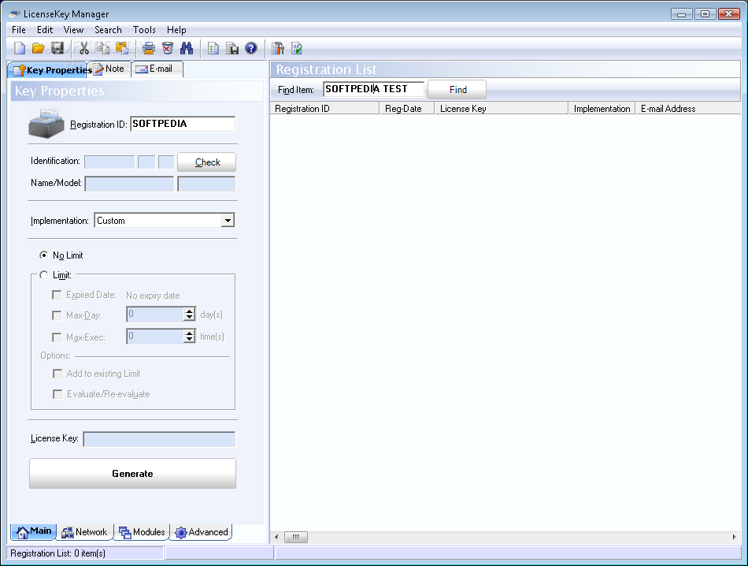
Task: Switch to the Key Properties tab
Action: point(51,69)
